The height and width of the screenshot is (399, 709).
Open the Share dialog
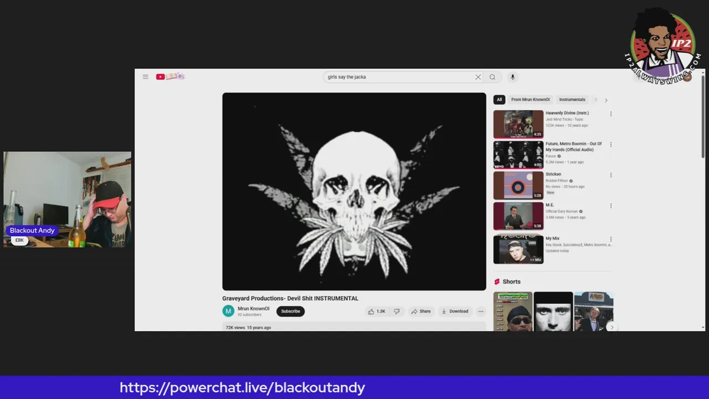click(x=421, y=311)
